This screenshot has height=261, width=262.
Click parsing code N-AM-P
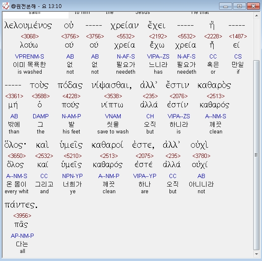click(71, 116)
